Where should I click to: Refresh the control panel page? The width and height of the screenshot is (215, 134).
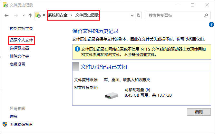pyautogui.click(x=139, y=15)
